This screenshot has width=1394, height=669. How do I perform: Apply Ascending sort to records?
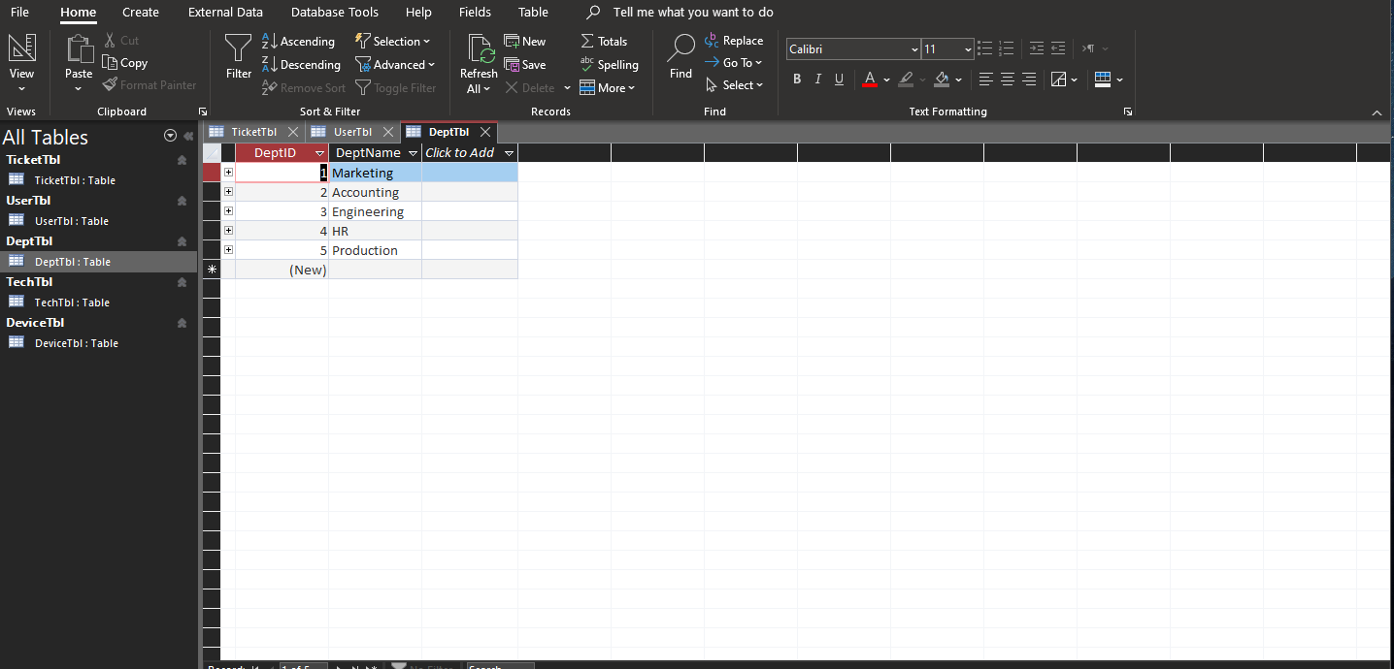[299, 42]
